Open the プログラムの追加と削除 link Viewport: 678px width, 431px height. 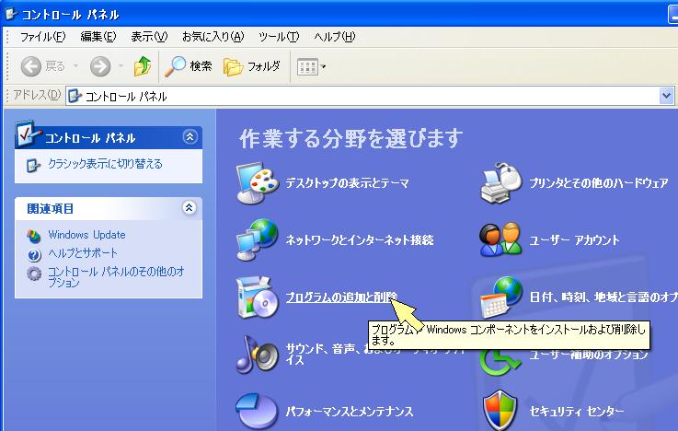(x=341, y=297)
